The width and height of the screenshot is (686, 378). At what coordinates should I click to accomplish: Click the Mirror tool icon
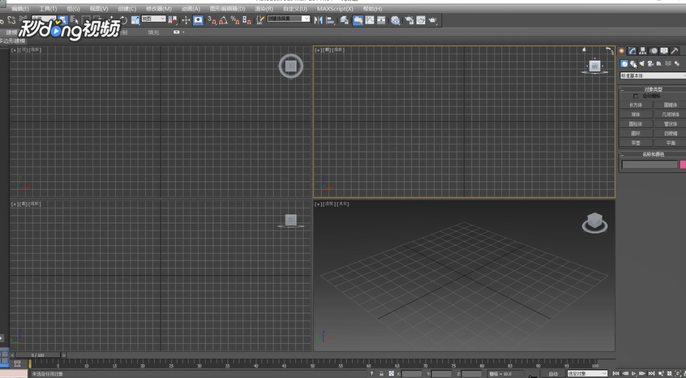point(319,20)
